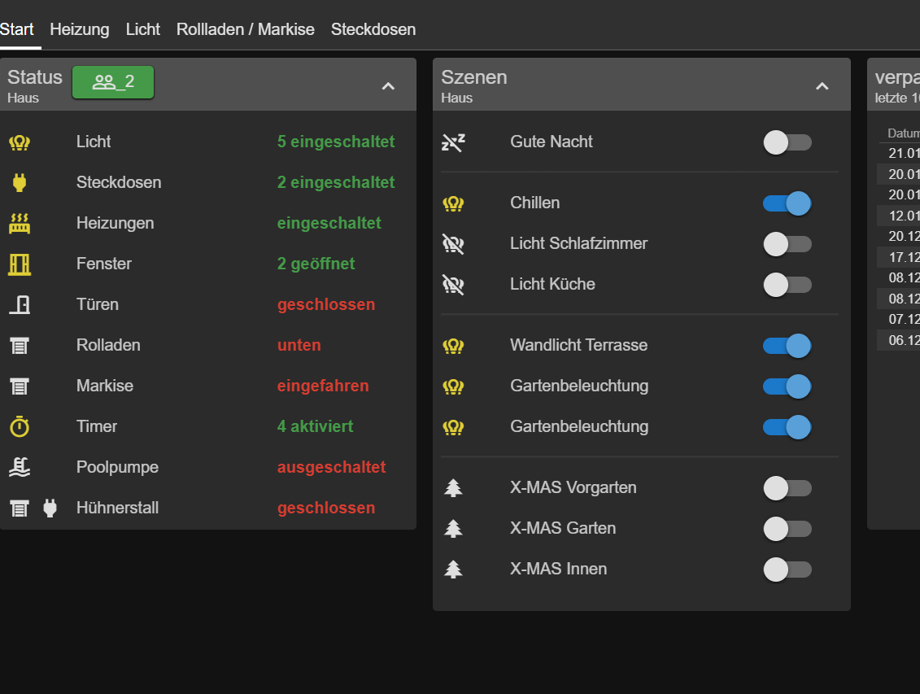The height and width of the screenshot is (694, 920).
Task: Click the Fenster window icon
Action: coord(20,264)
